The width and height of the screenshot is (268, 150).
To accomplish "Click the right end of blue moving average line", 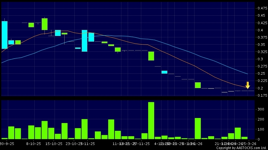I will (248, 74).
